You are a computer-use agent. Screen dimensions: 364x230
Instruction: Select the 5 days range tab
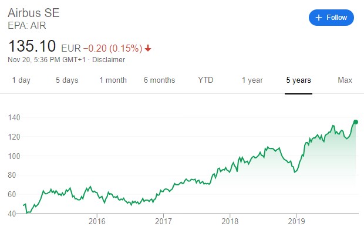pyautogui.click(x=67, y=80)
